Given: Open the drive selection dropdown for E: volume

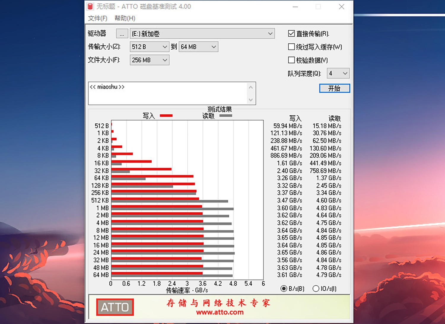Looking at the screenshot, I should tap(270, 34).
